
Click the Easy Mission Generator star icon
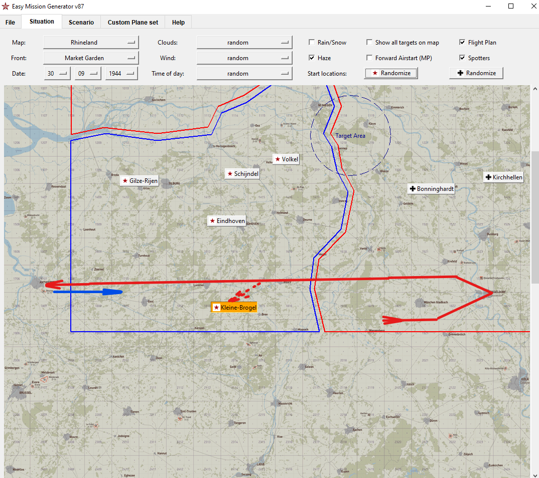(5, 6)
